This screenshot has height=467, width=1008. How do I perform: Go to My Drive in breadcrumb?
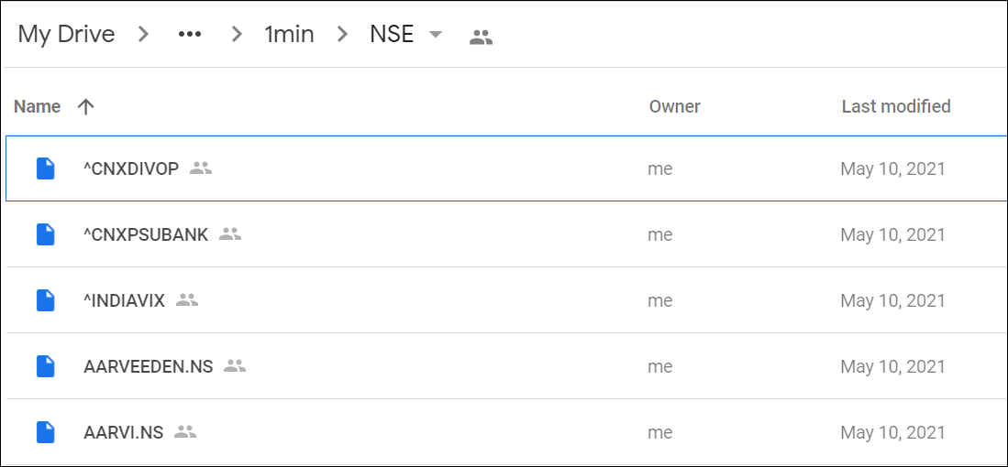pyautogui.click(x=66, y=34)
